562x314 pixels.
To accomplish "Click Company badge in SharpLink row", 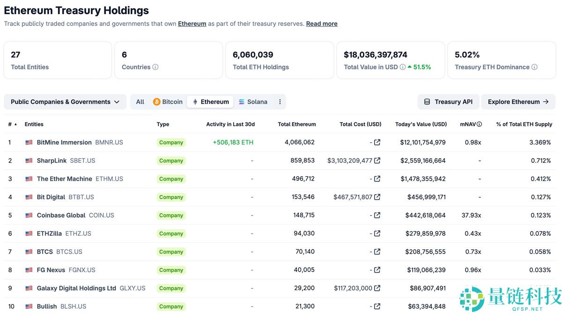I will (x=171, y=161).
